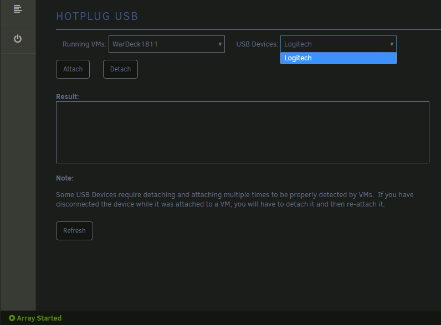Click the power icon in sidebar
Image resolution: width=441 pixels, height=325 pixels.
[x=18, y=39]
